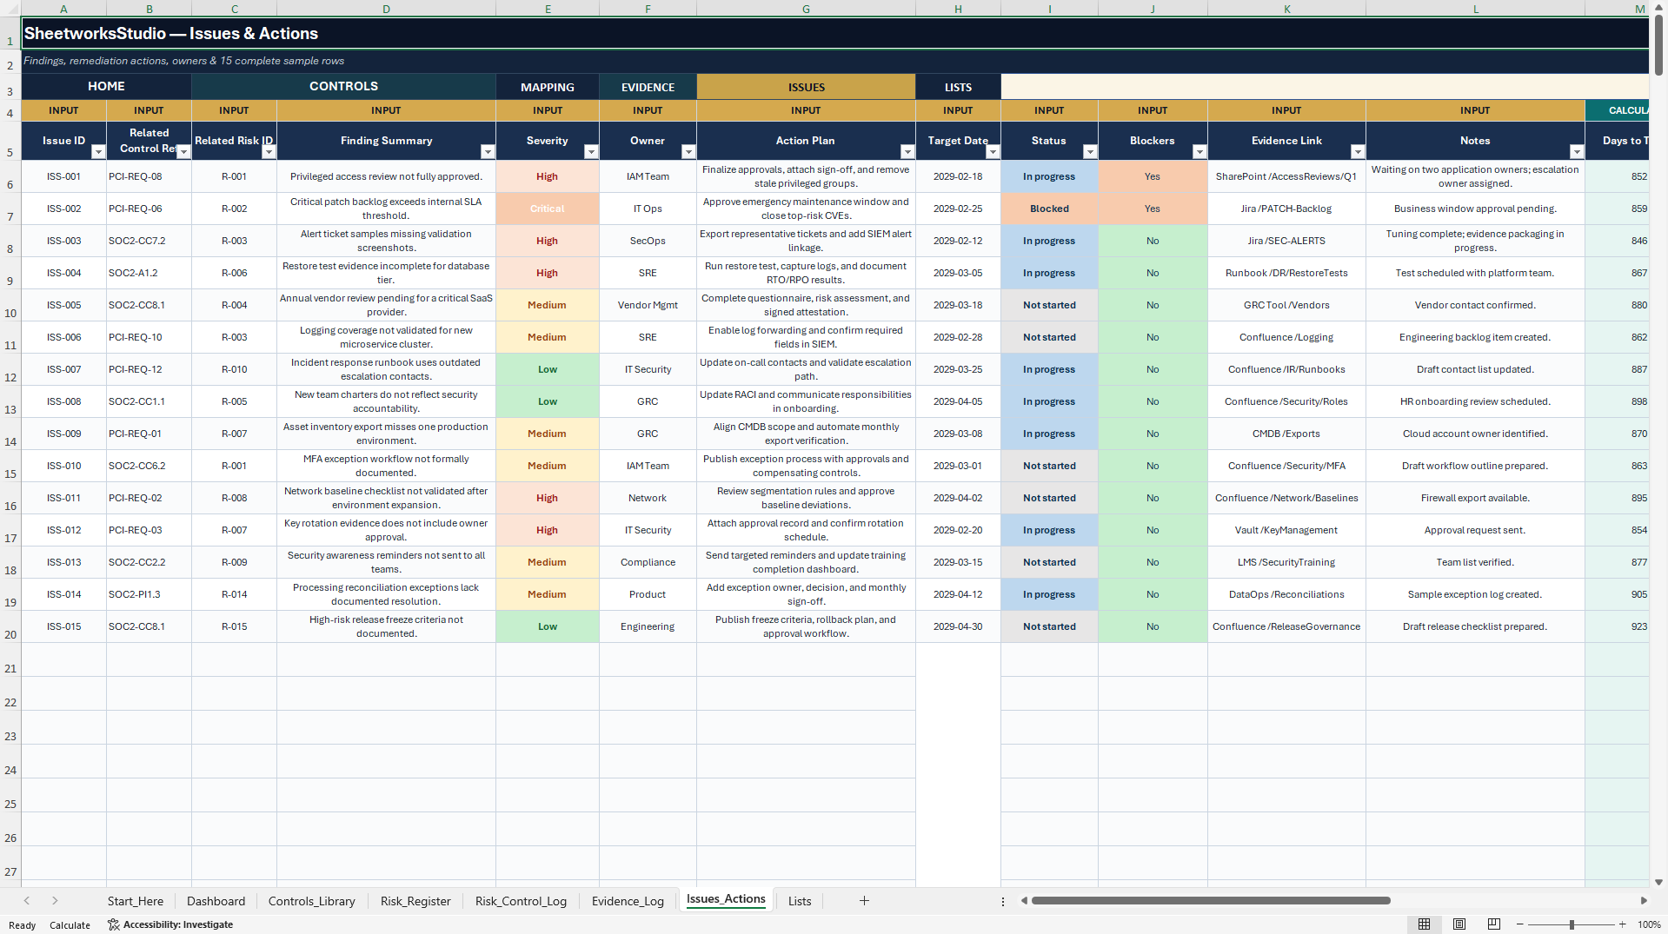Viewport: 1668px width, 934px height.
Task: Click the horizontal scrollbar thumb
Action: tap(1211, 901)
